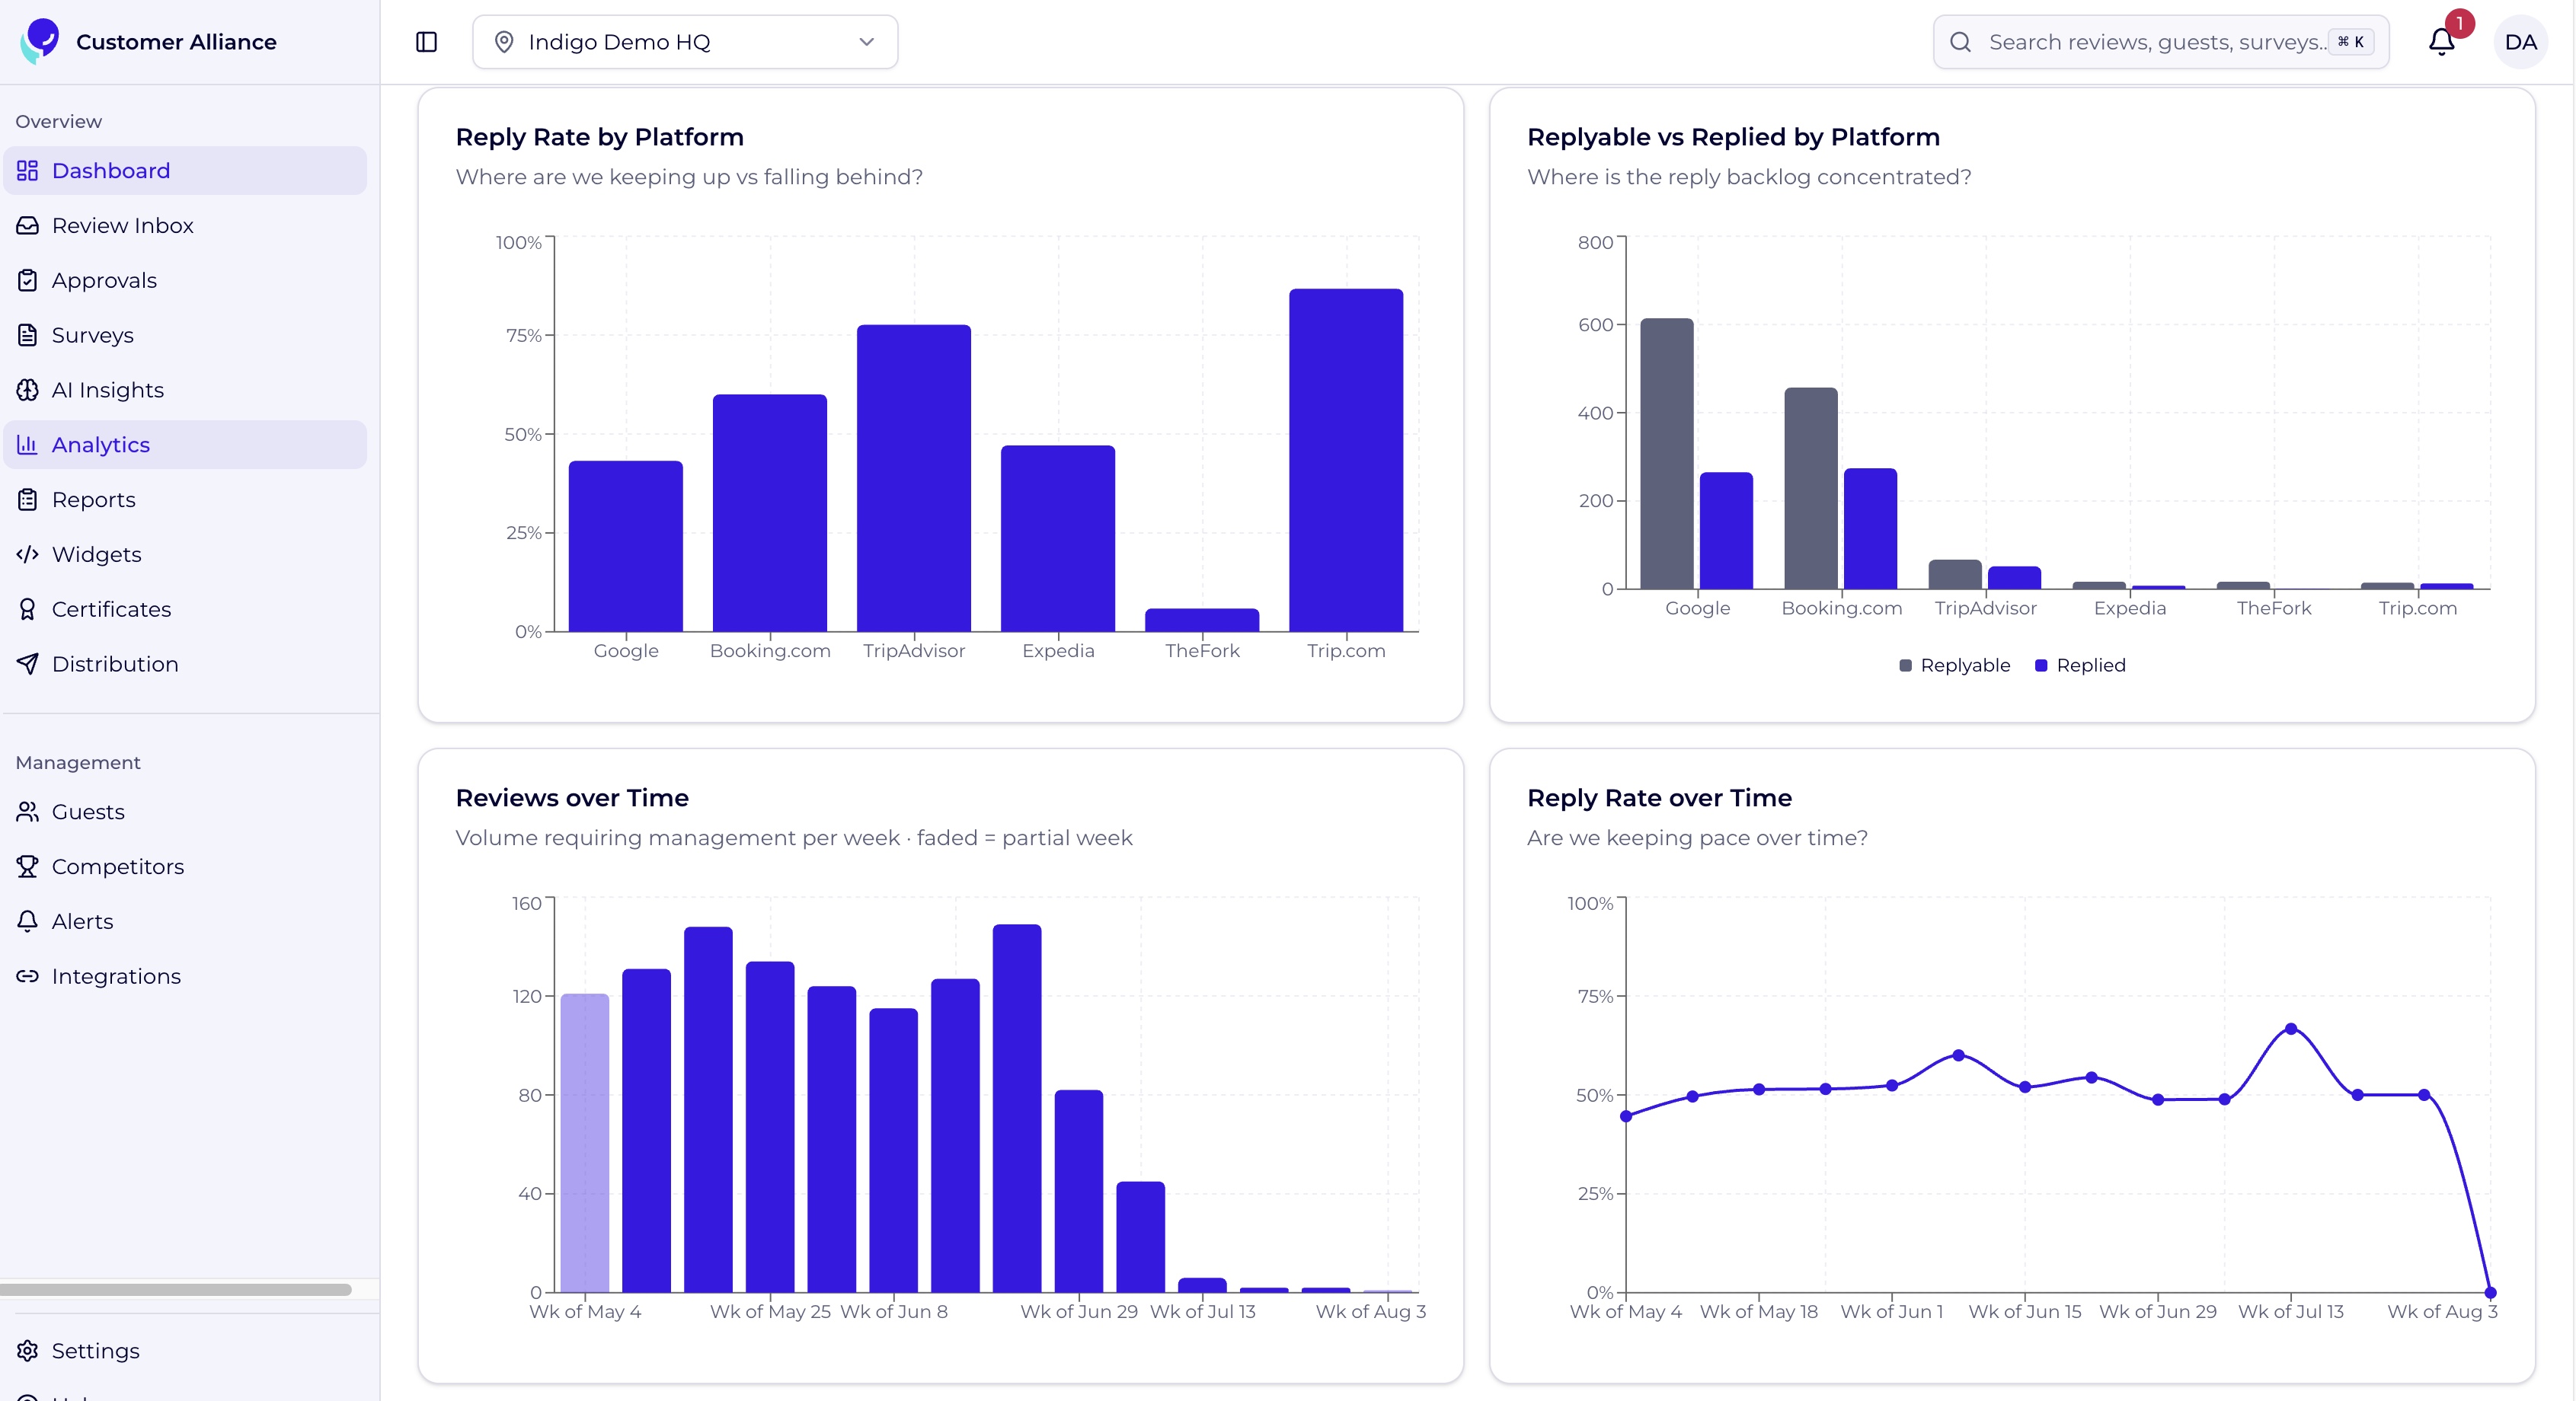The width and height of the screenshot is (2576, 1401).
Task: Click the Google Replyable gray bar
Action: (1667, 454)
